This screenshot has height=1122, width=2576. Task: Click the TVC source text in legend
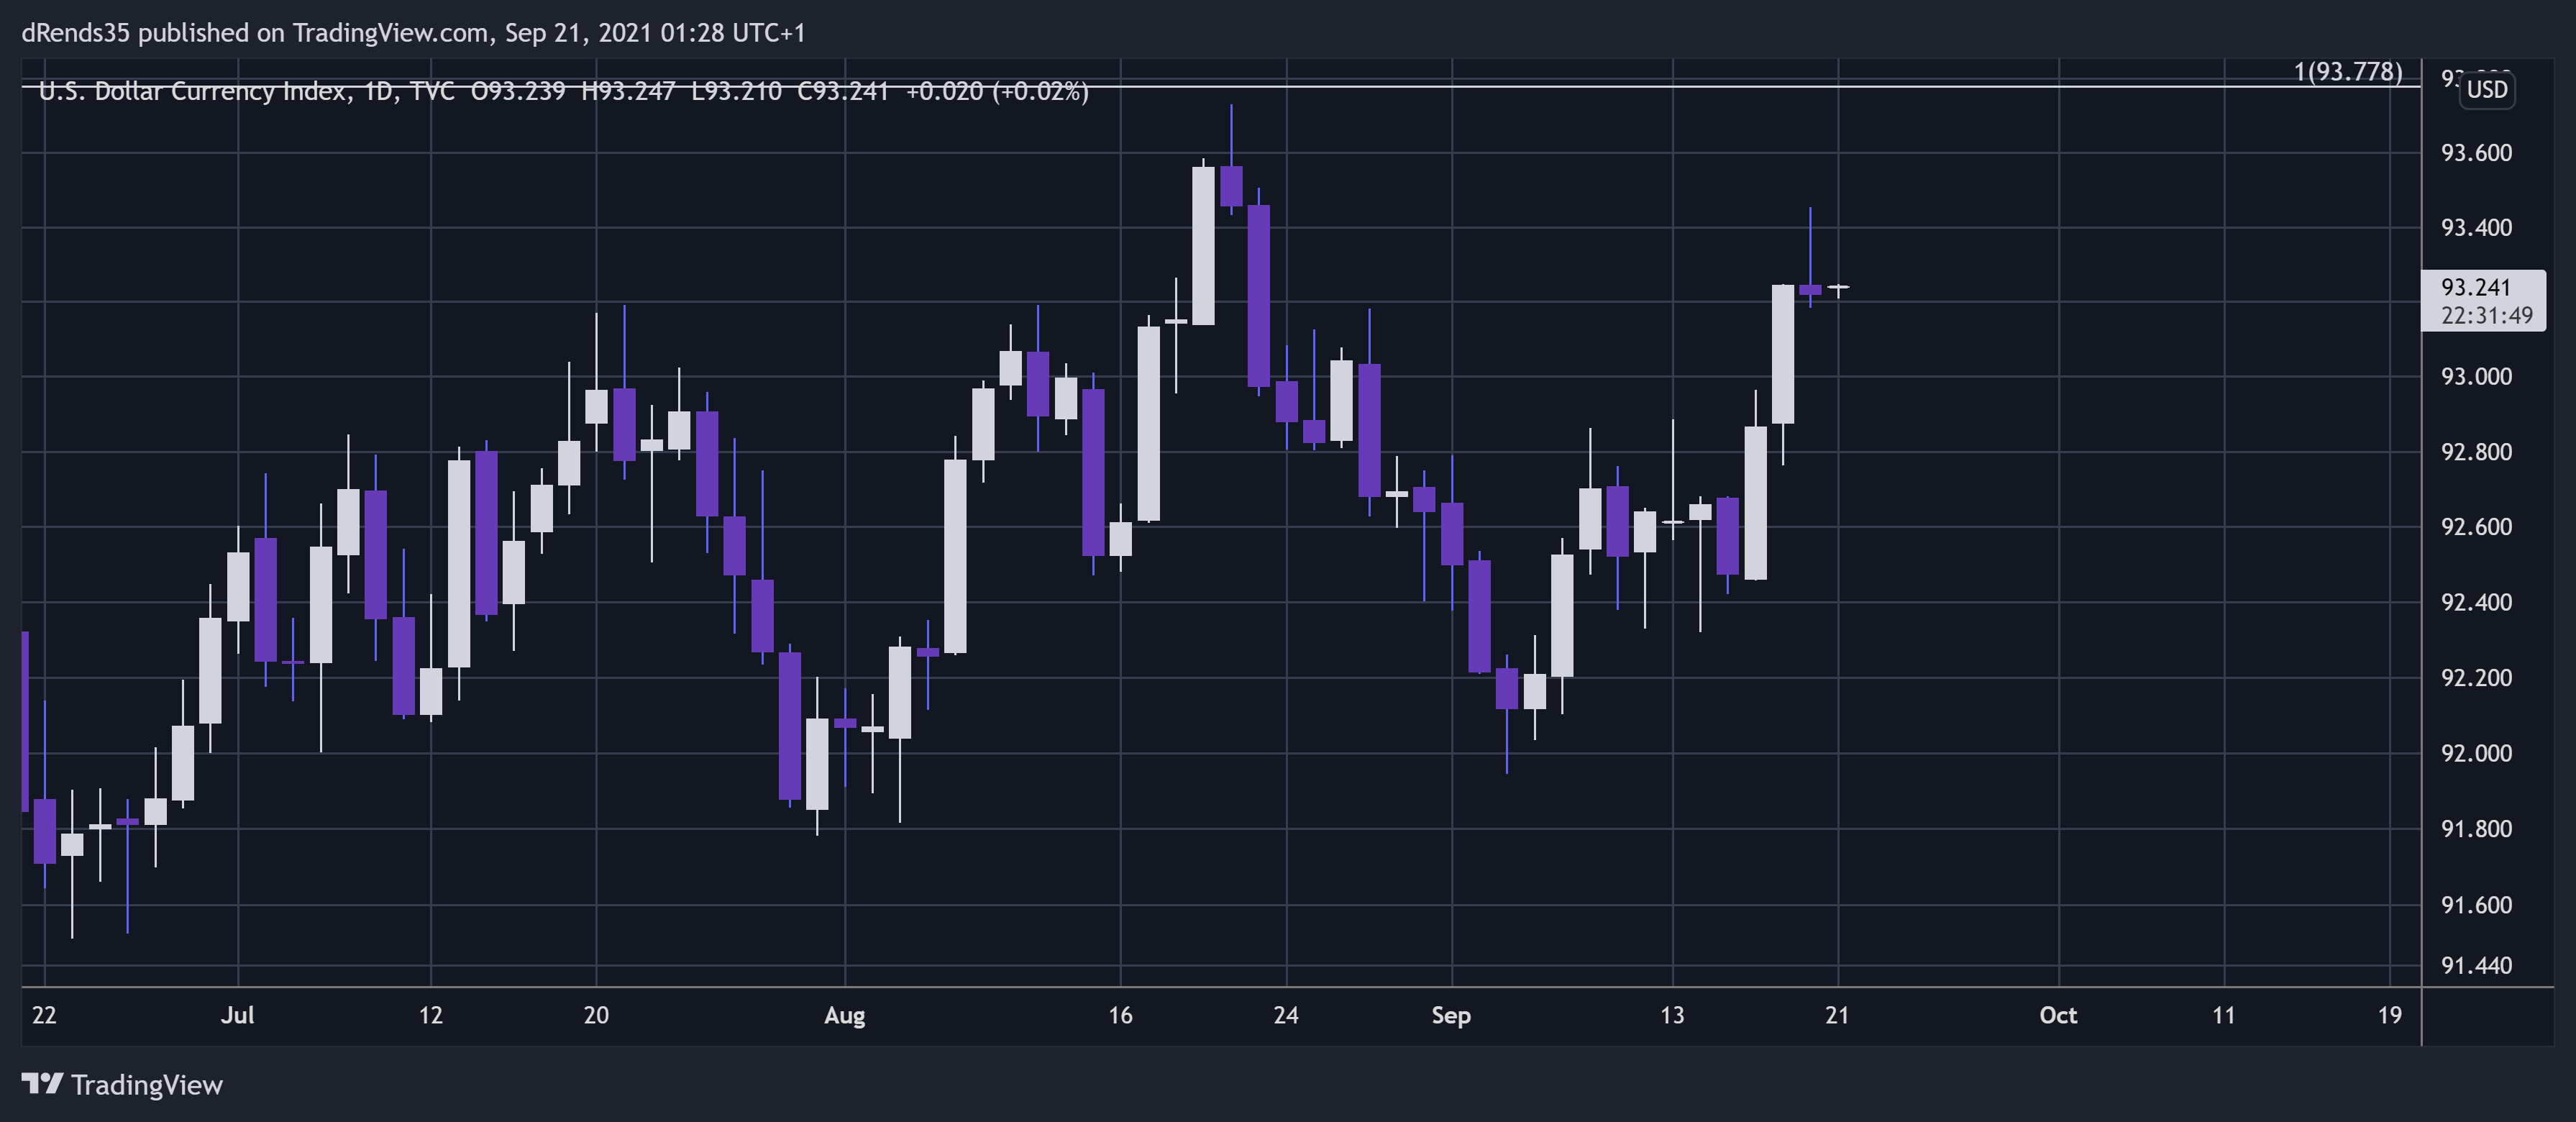(x=432, y=91)
